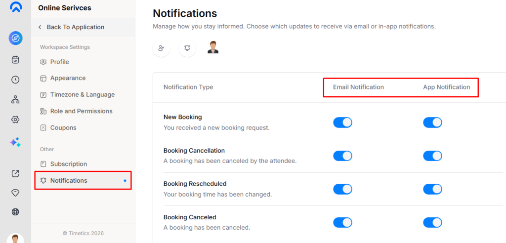Open the org chart hierarchy icon
Image resolution: width=506 pixels, height=243 pixels.
[x=15, y=100]
